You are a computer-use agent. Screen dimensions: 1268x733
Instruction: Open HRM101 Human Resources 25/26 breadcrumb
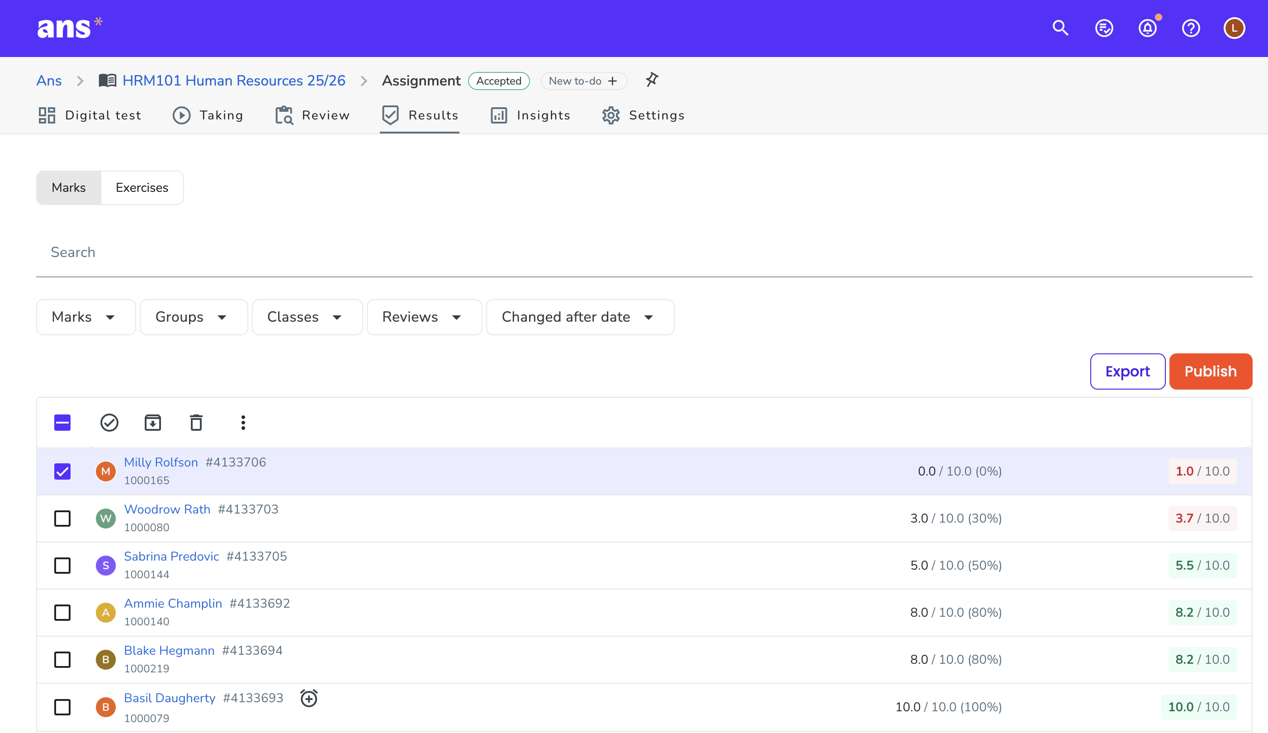(234, 81)
